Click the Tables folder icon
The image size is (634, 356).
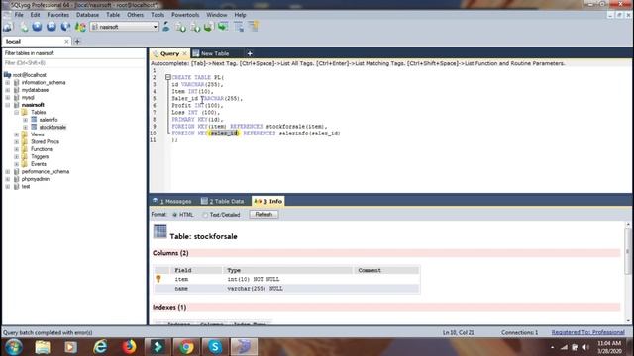pos(24,112)
